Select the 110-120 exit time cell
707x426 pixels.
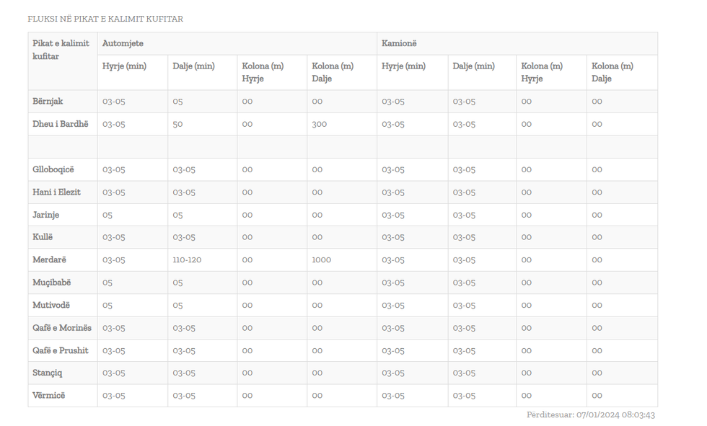(x=187, y=259)
